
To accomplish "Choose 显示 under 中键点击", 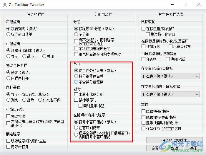I will (8, 56).
